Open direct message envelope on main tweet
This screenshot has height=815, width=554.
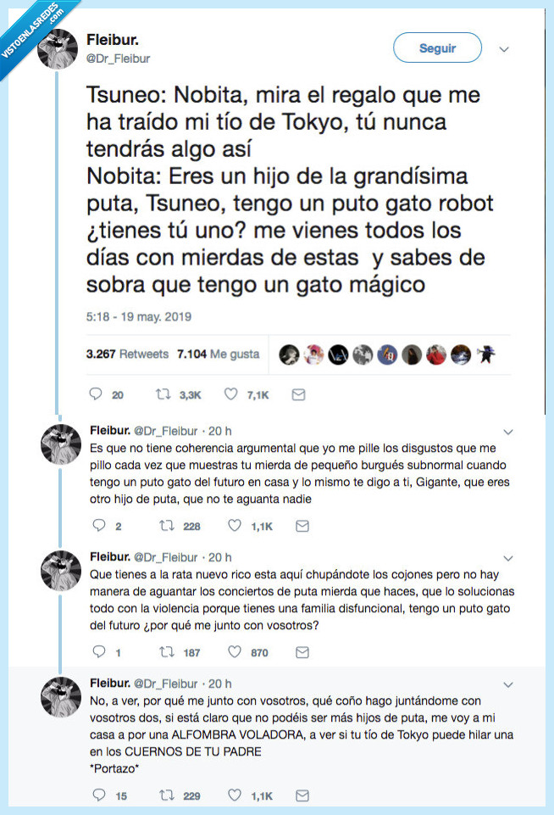pos(298,394)
